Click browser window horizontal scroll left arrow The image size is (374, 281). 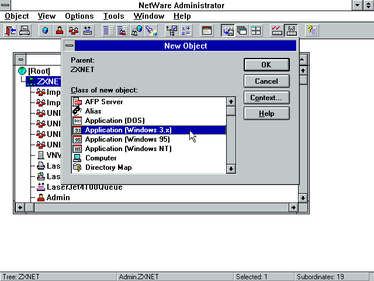pos(20,207)
